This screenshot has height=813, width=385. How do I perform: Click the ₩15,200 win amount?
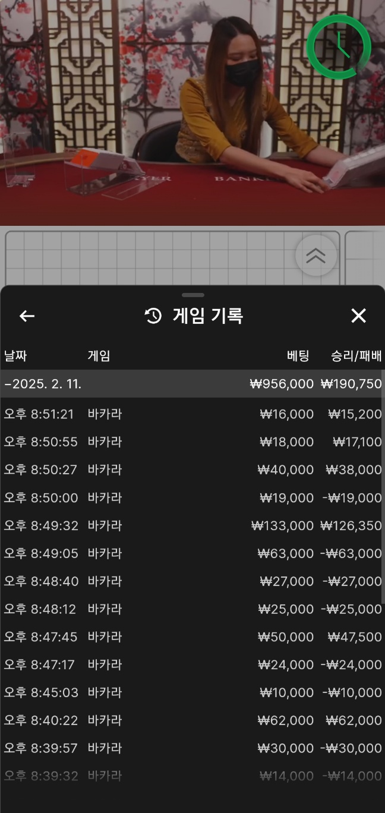tap(355, 414)
